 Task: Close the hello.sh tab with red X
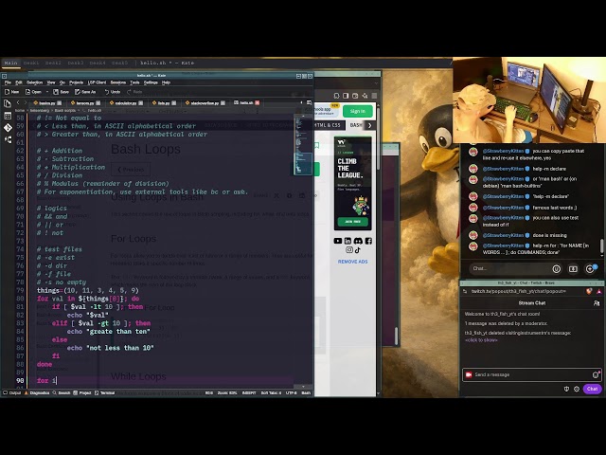pos(257,103)
